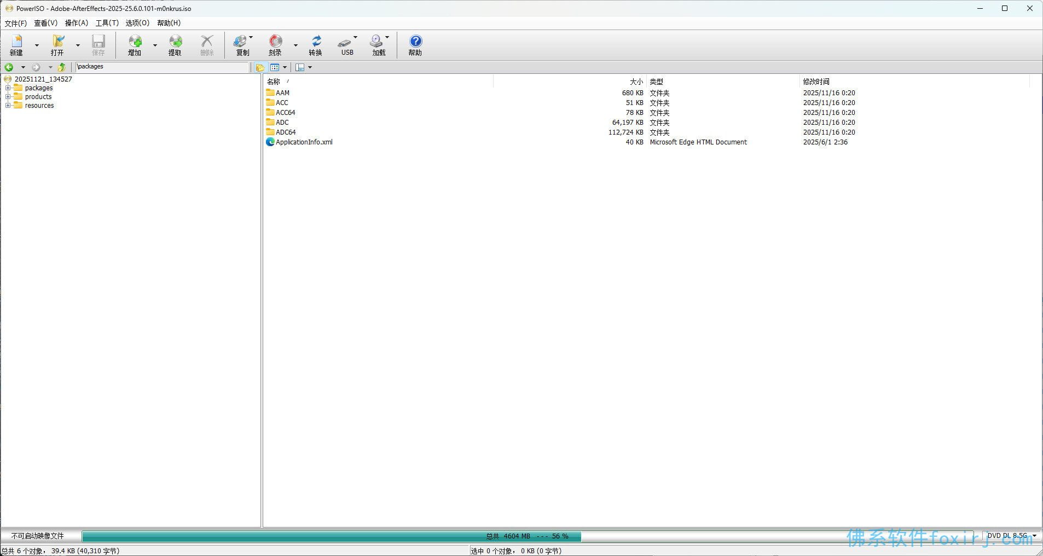Viewport: 1043px width, 556px height.
Task: Open the 文件(F) menu
Action: [15, 23]
